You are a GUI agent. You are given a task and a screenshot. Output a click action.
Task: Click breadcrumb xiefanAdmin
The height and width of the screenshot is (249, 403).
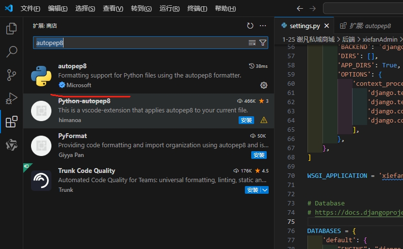pyautogui.click(x=380, y=40)
